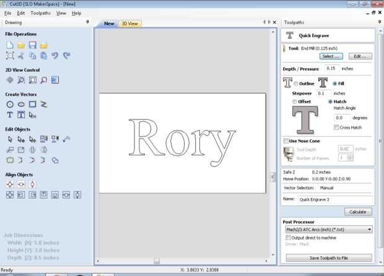384x276 pixels.
Task: Click the Depth / Pressure value field
Action: (x=332, y=69)
